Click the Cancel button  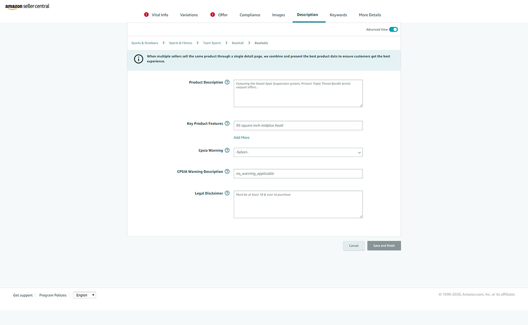click(354, 246)
